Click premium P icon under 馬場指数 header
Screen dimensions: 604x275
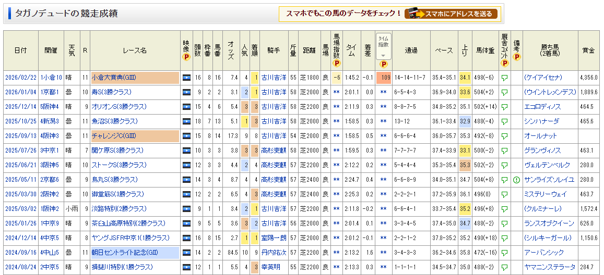click(337, 64)
